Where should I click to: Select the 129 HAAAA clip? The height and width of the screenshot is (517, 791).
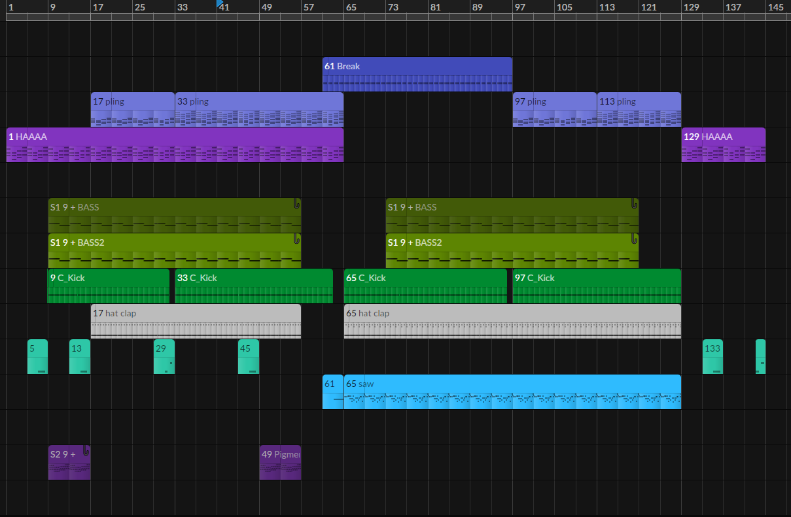coord(724,144)
